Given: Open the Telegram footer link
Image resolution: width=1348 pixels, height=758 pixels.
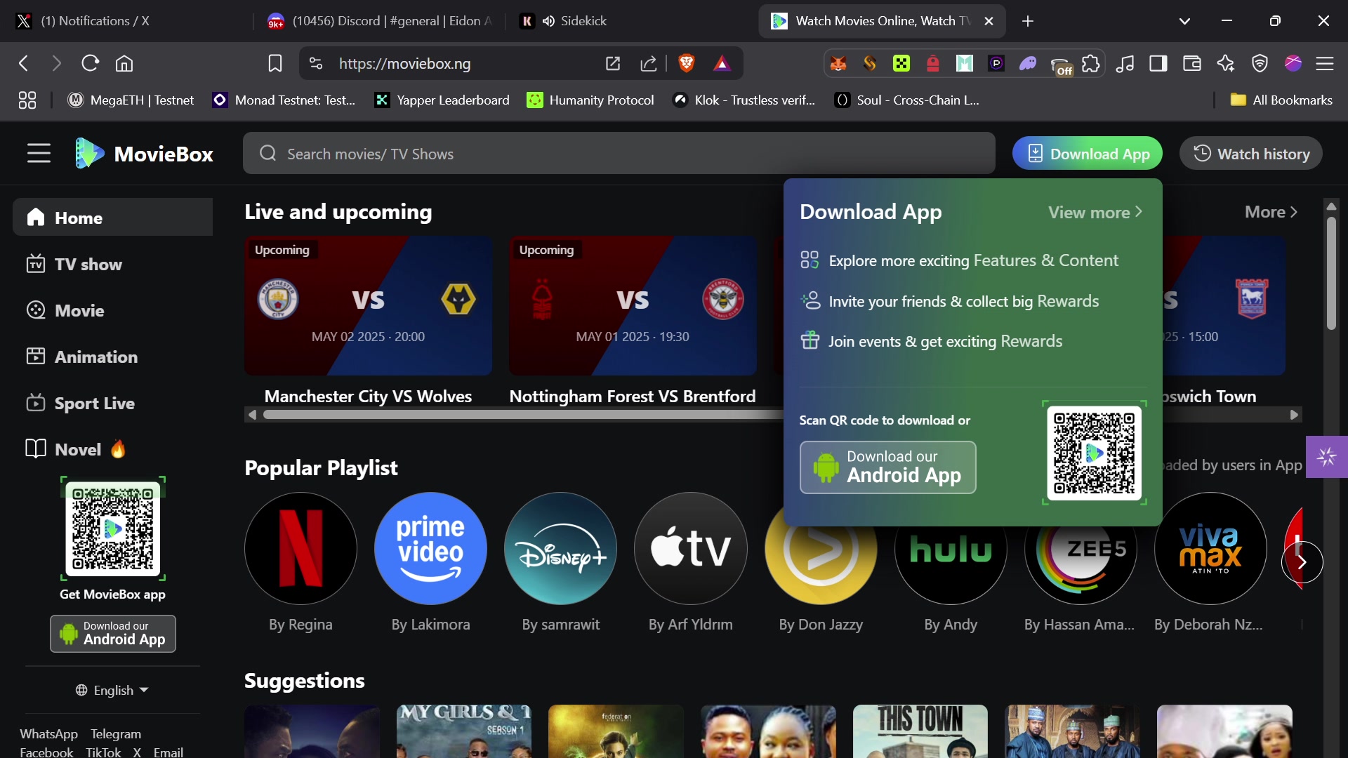Looking at the screenshot, I should pyautogui.click(x=116, y=733).
